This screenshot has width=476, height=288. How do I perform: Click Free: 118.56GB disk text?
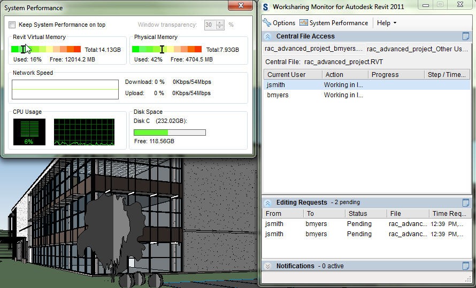point(154,141)
